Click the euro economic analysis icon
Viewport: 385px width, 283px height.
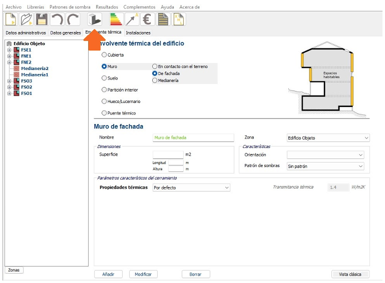[147, 19]
